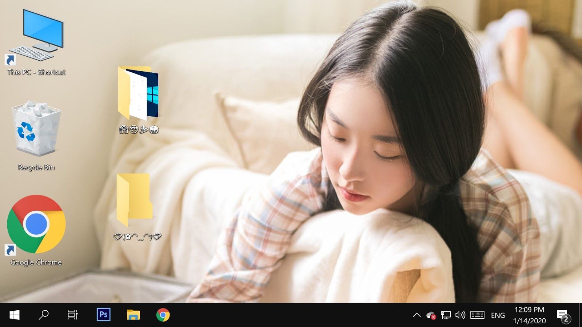Image resolution: width=582 pixels, height=327 pixels.
Task: Switch input language via the ENG indicator
Action: (x=497, y=315)
